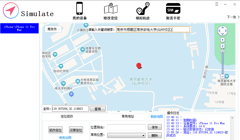The height and width of the screenshot is (140, 240).
Task: Focus the 坐标 coordinate input field
Action: [x=70, y=109]
